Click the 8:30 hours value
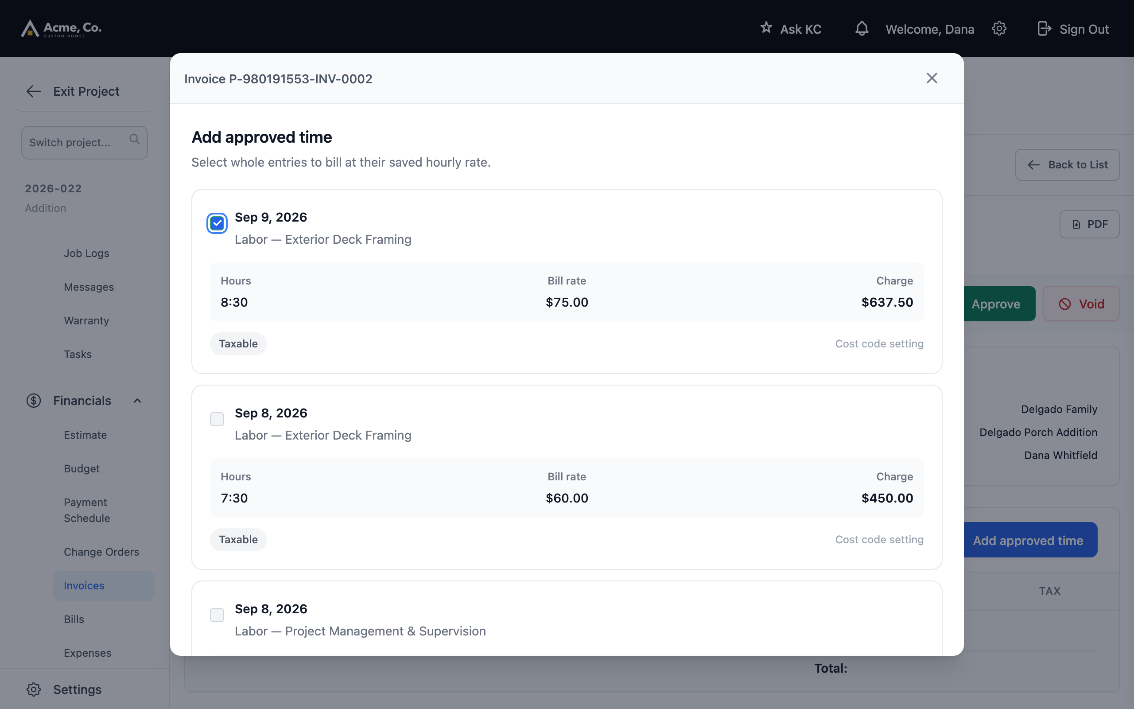1134x709 pixels. pos(234,302)
